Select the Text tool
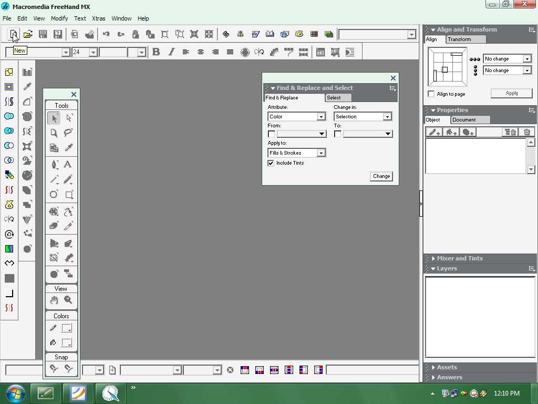This screenshot has width=538, height=404. [x=68, y=164]
